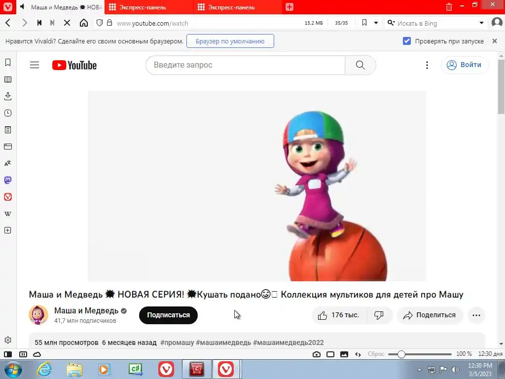Open Vivaldi web panel in sidebar
505x379 pixels.
coord(8,197)
